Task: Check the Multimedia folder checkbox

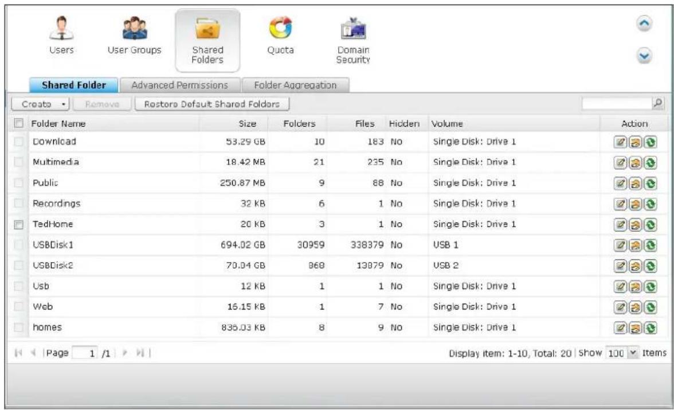Action: pos(18,162)
